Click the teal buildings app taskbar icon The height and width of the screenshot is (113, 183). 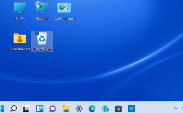pyautogui.click(x=105, y=108)
